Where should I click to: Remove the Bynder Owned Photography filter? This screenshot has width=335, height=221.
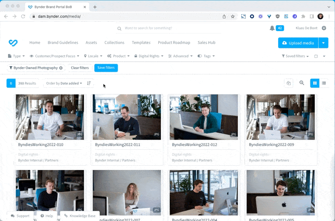(x=61, y=68)
